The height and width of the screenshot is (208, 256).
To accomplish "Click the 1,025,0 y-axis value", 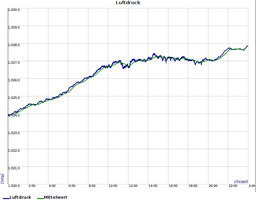I will [x=14, y=98].
